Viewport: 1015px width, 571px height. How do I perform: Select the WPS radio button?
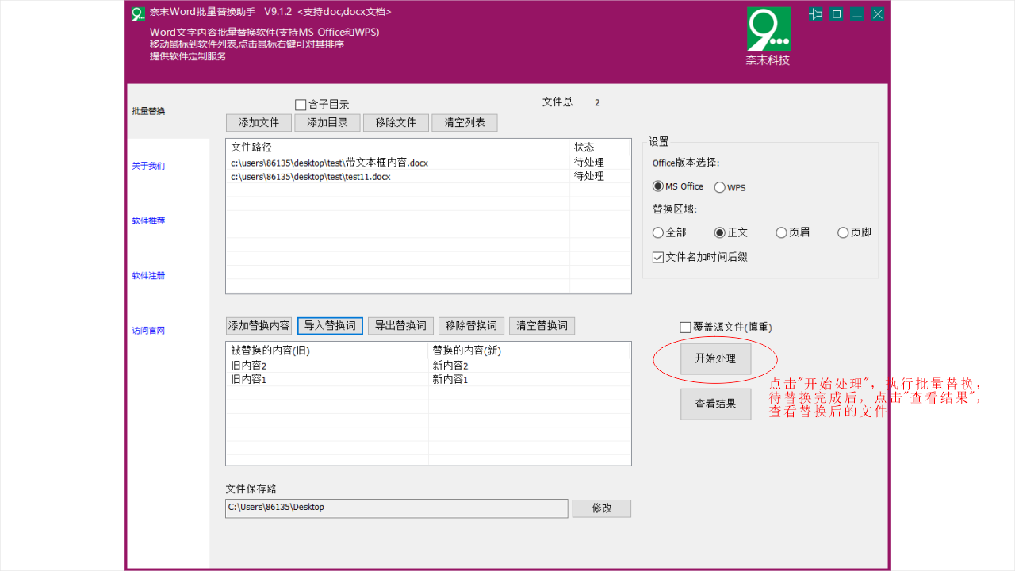click(719, 187)
